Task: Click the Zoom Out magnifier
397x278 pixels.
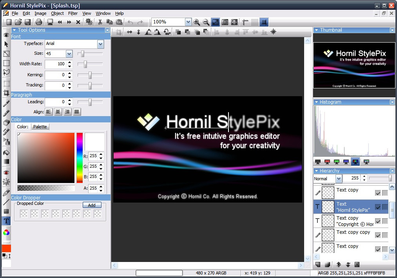Action: tap(206, 22)
